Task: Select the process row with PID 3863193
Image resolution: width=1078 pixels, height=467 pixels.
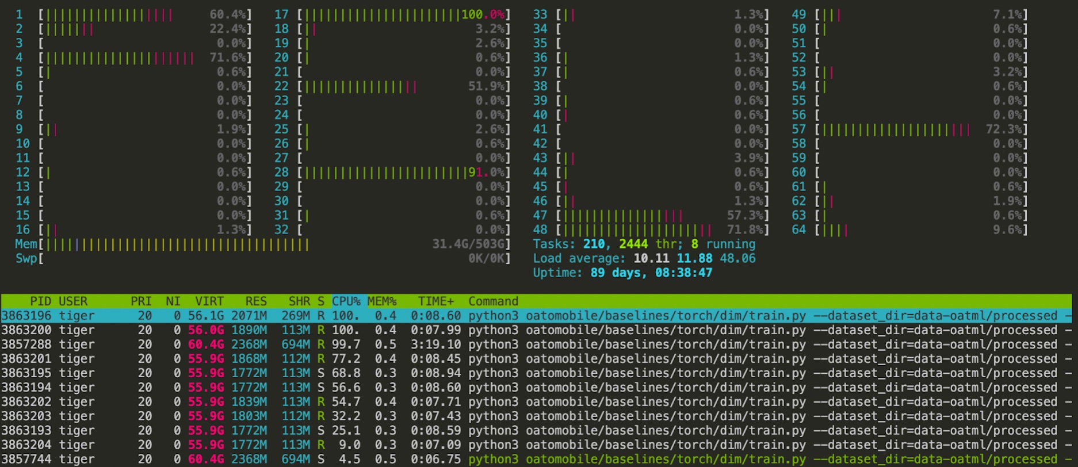Action: [x=536, y=431]
